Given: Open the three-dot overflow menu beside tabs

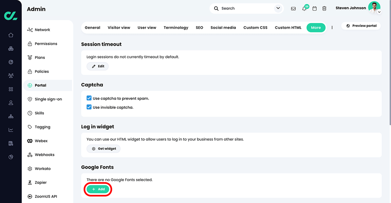Looking at the screenshot, I should 332,27.
